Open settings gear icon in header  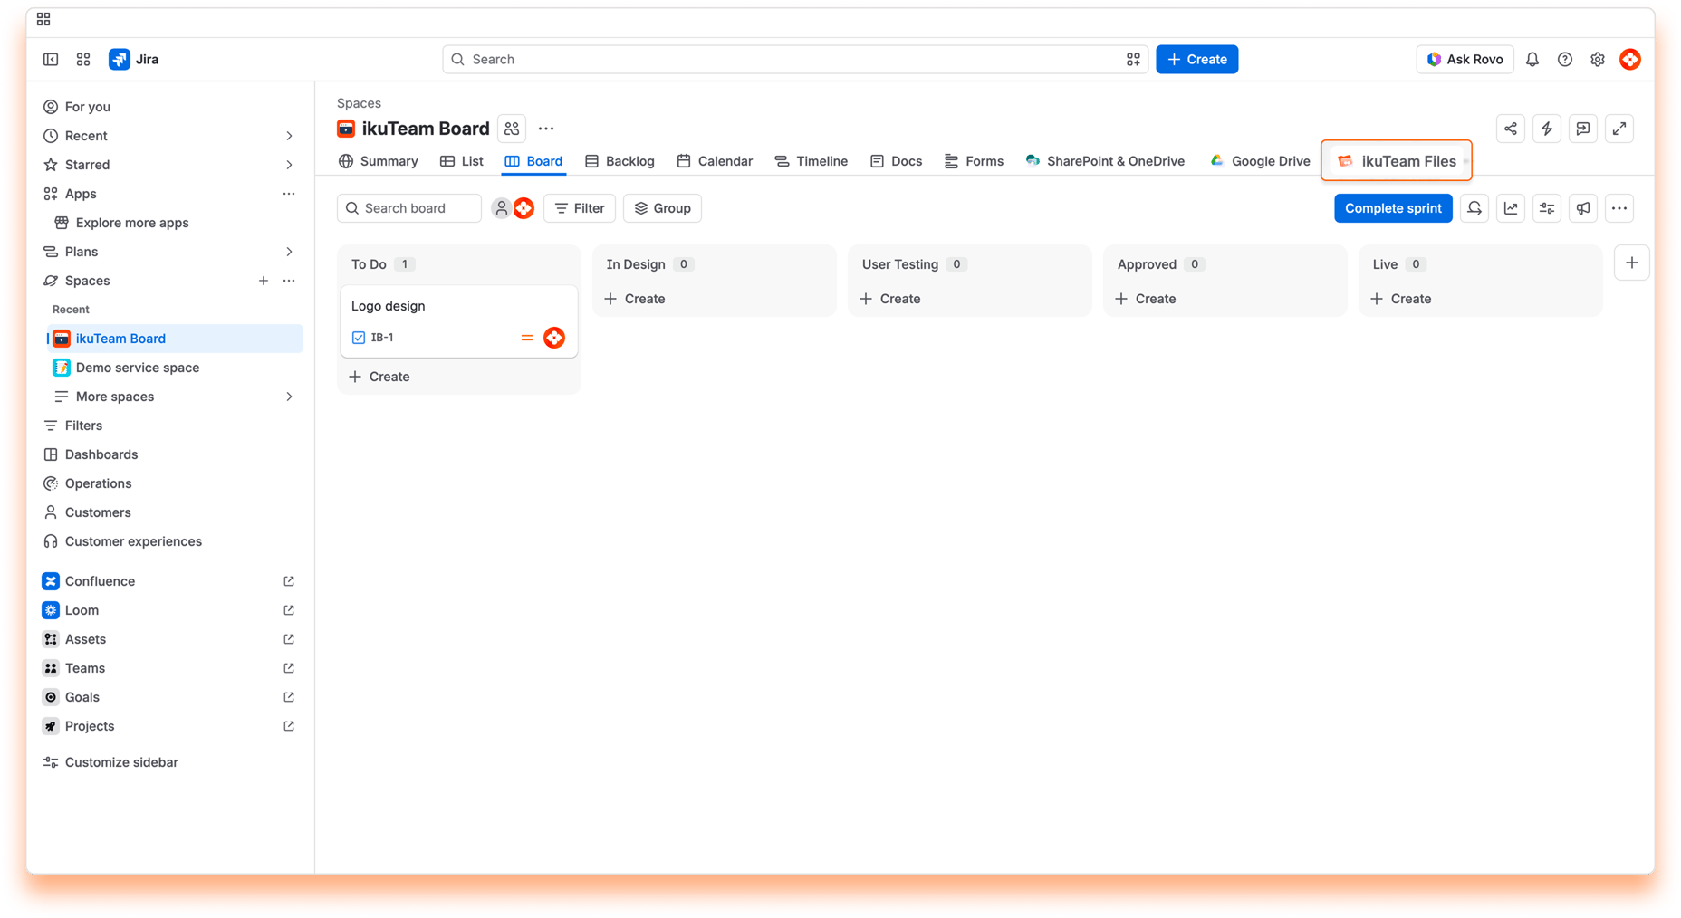click(1598, 60)
